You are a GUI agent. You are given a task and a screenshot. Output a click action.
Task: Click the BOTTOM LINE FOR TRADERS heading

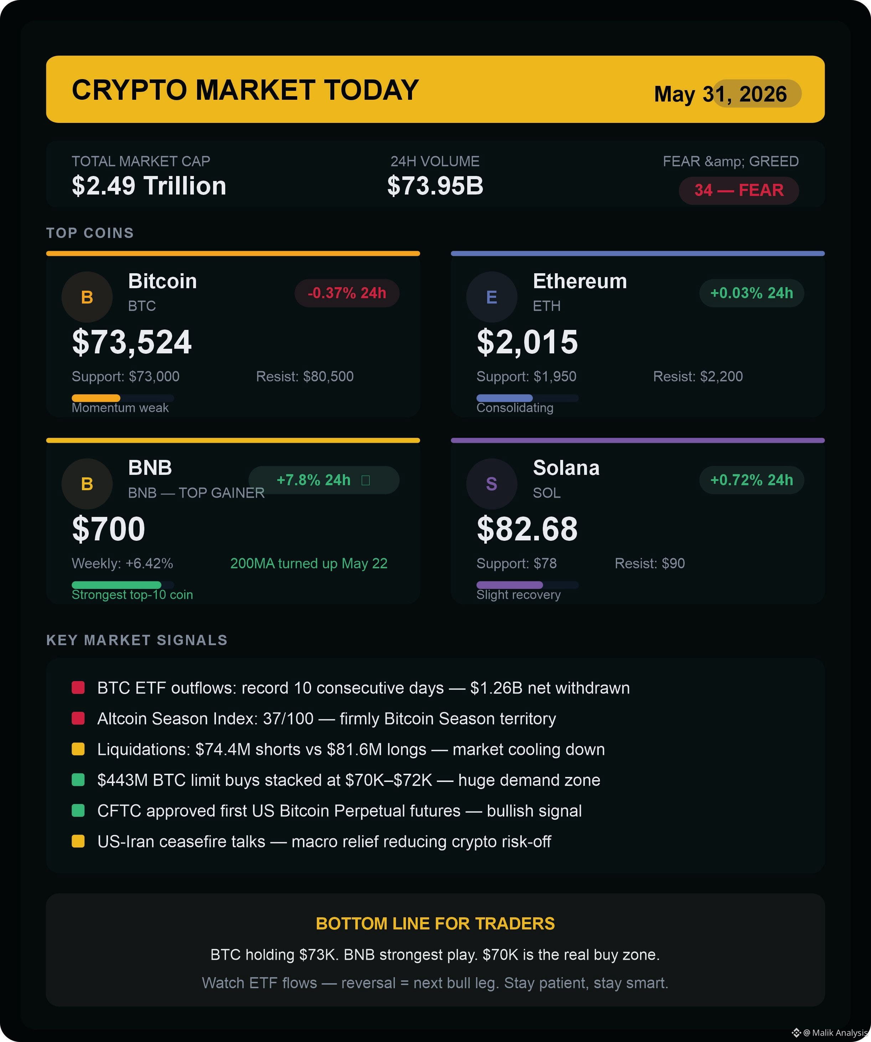pyautogui.click(x=435, y=923)
